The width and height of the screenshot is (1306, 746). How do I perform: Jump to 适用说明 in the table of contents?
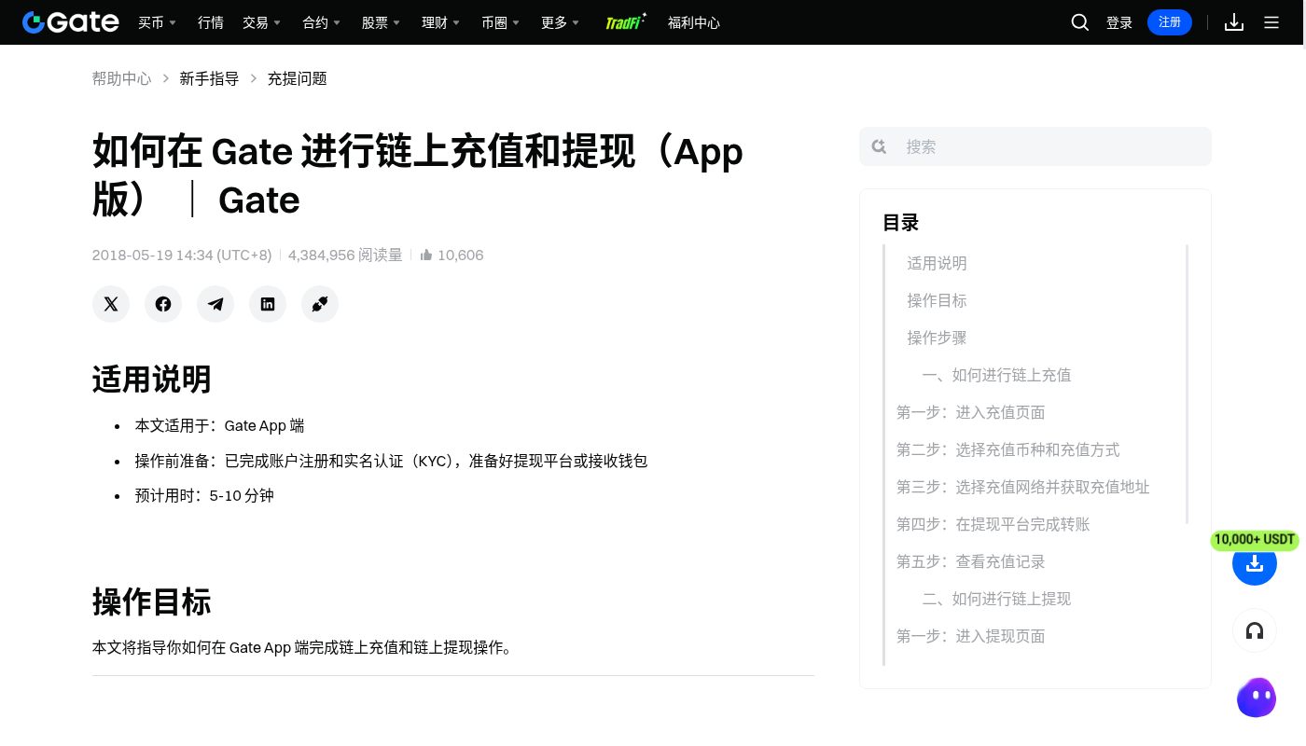937,263
